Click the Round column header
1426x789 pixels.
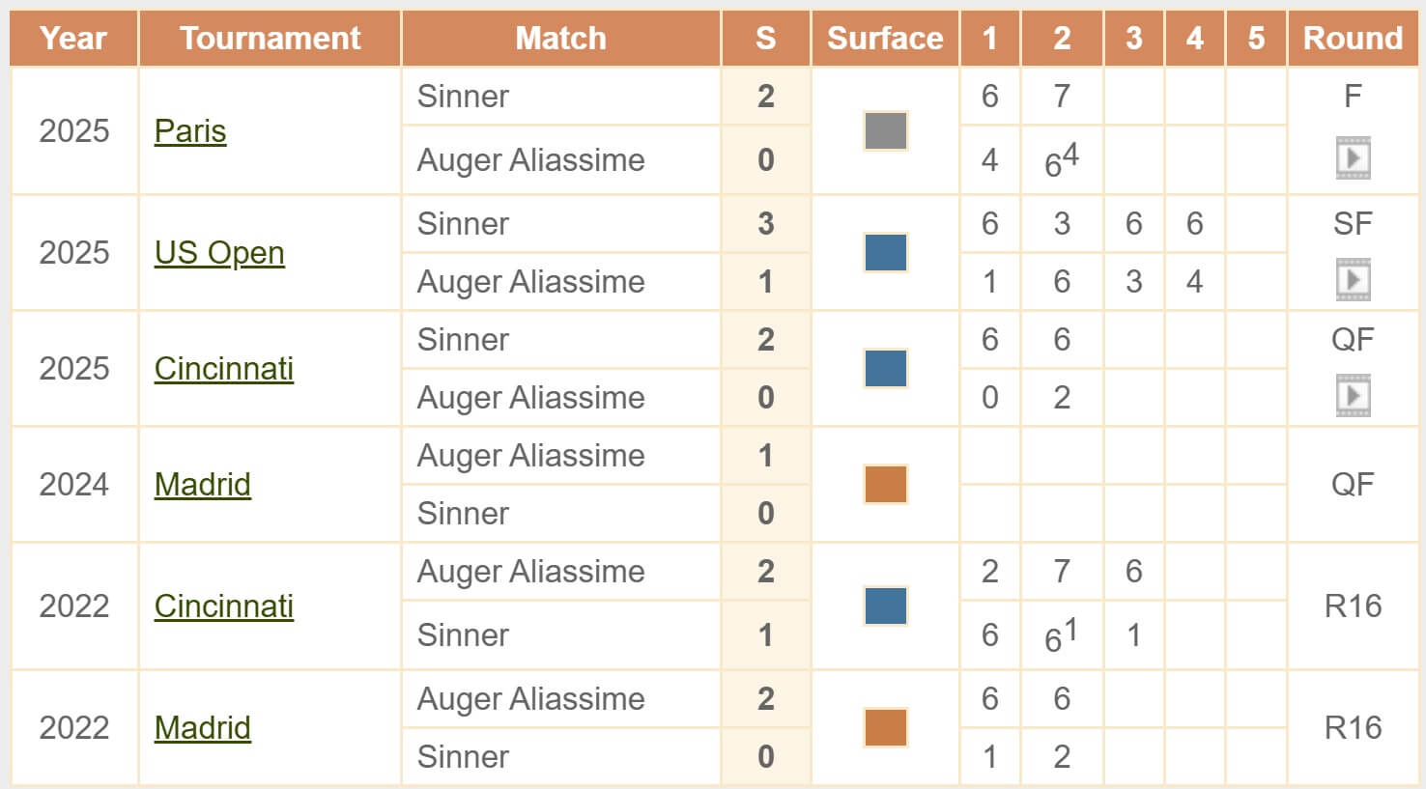point(1353,39)
